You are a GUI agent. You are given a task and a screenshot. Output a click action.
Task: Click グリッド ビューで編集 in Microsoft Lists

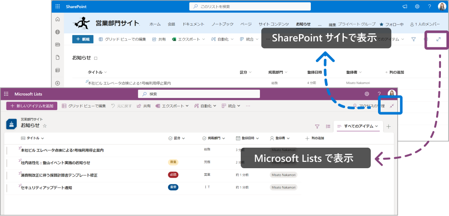[x=84, y=106]
